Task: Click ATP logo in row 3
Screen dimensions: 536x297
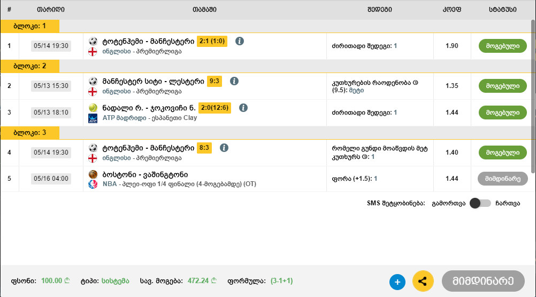Action: click(x=93, y=118)
